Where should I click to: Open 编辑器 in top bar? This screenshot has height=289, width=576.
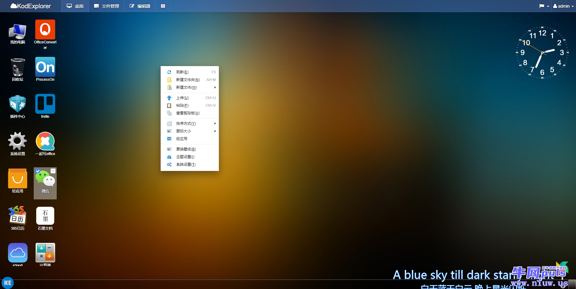click(x=140, y=6)
